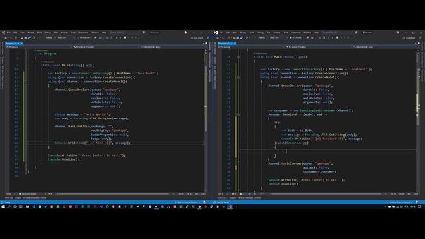Screen dimensions: 425x239
Task: Open Help menu in right Visual Studio window
Action: pos(316,33)
